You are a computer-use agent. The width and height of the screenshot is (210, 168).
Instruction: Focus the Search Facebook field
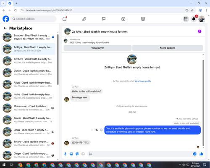34,19
